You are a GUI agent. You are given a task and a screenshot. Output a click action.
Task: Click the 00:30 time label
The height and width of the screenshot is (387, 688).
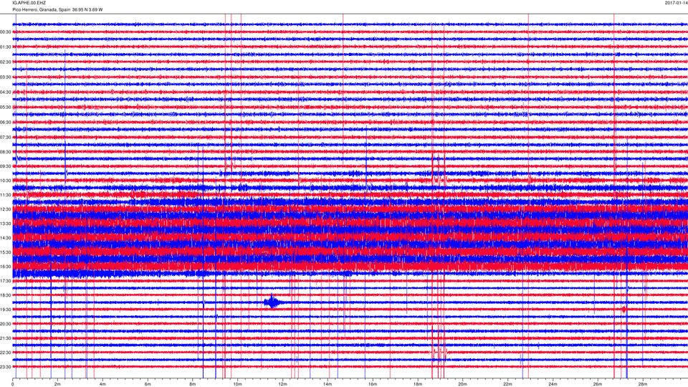pos(6,32)
